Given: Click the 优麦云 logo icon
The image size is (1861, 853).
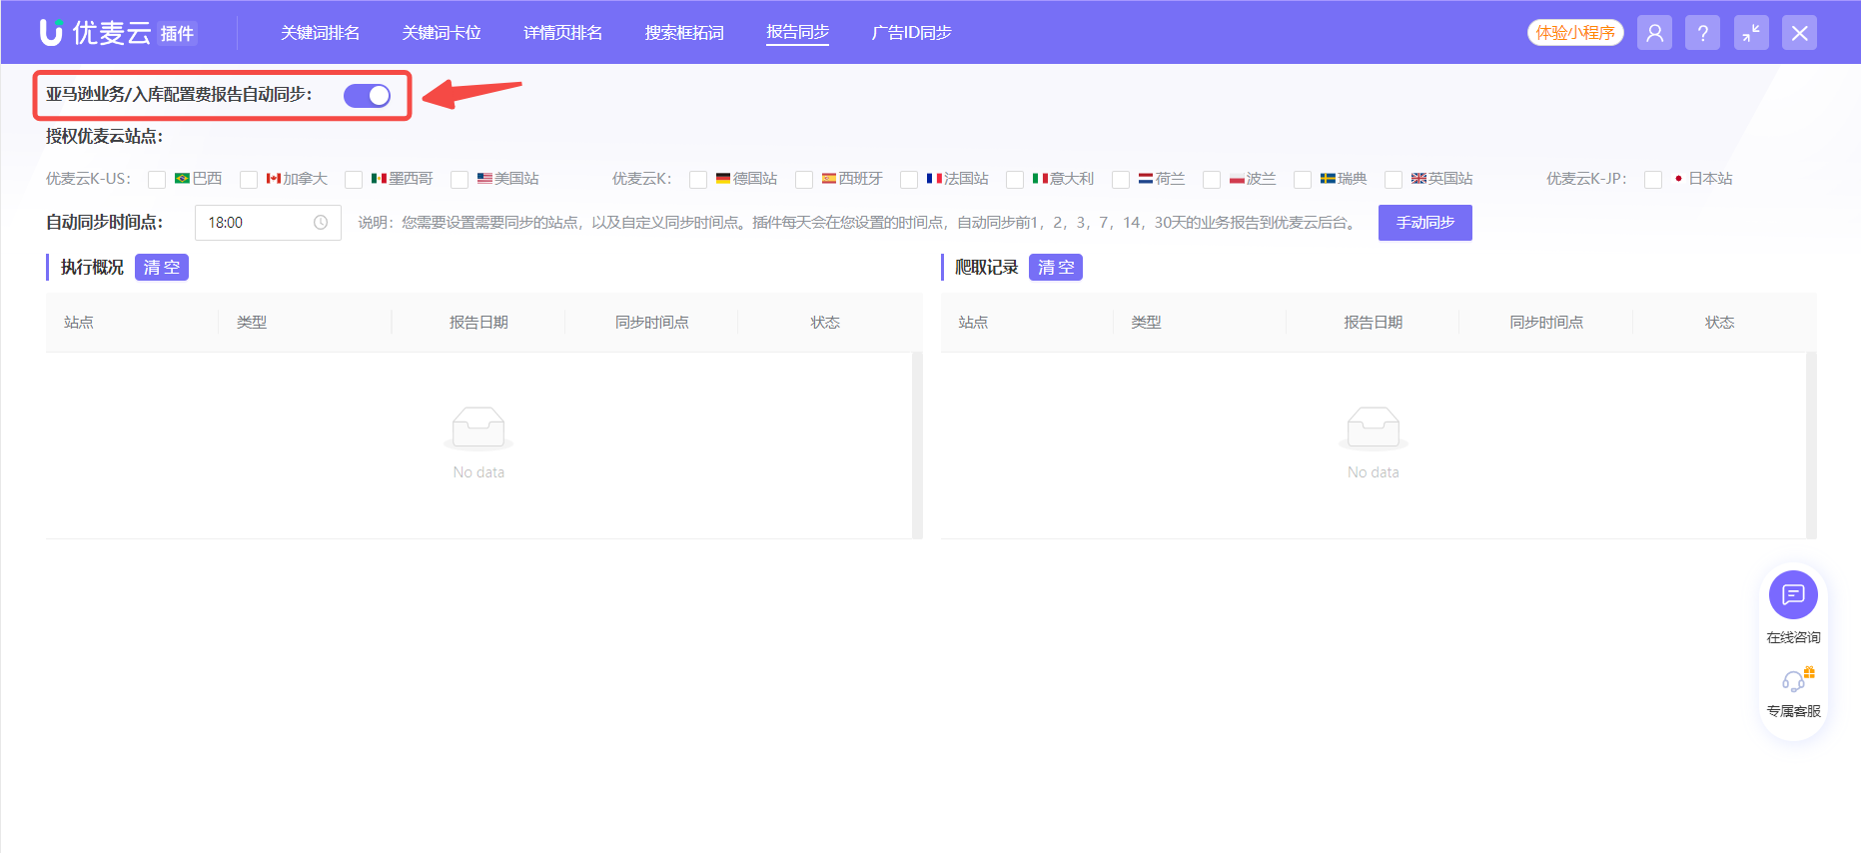Looking at the screenshot, I should point(51,32).
